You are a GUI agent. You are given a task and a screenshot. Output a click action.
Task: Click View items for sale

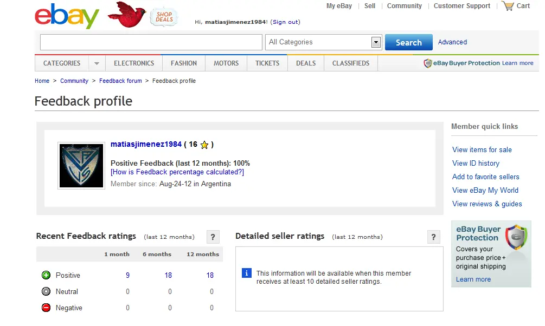tap(482, 149)
